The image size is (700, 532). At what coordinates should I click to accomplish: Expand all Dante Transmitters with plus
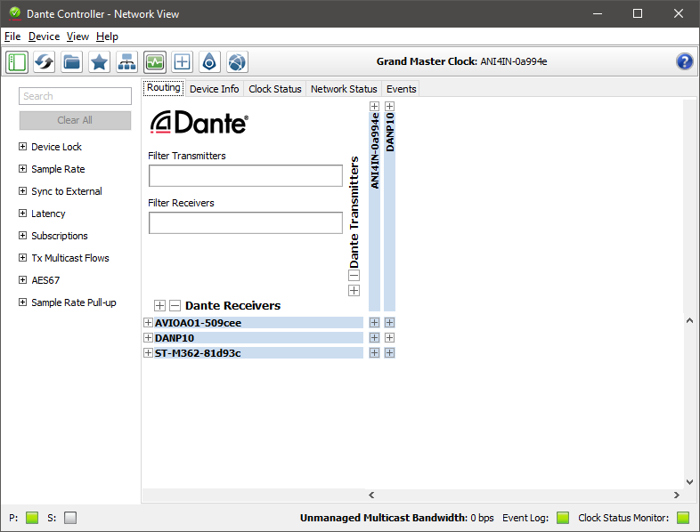(354, 291)
